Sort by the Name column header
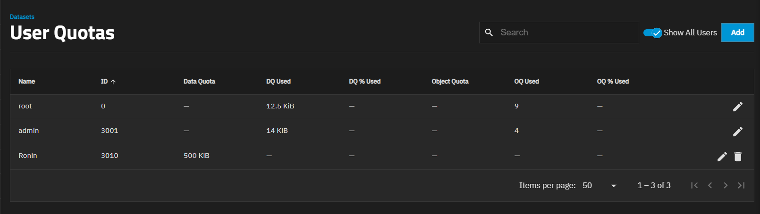Screen dimensions: 760x214 (x=27, y=82)
